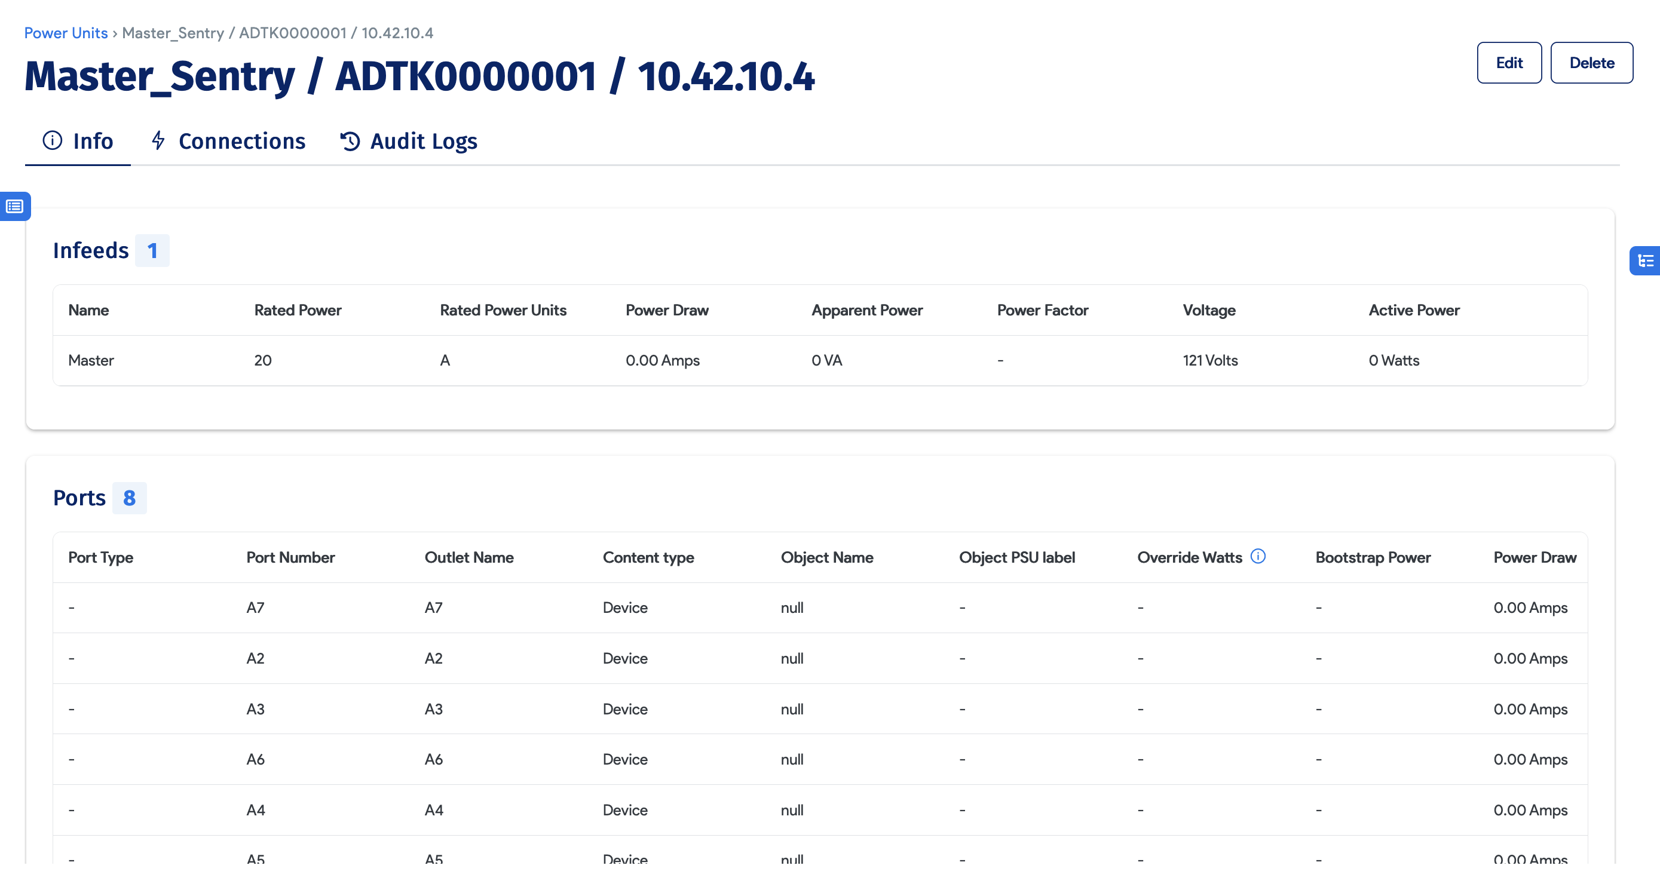Follow the Power Units breadcrumb link
This screenshot has height=896, width=1660.
click(x=66, y=33)
